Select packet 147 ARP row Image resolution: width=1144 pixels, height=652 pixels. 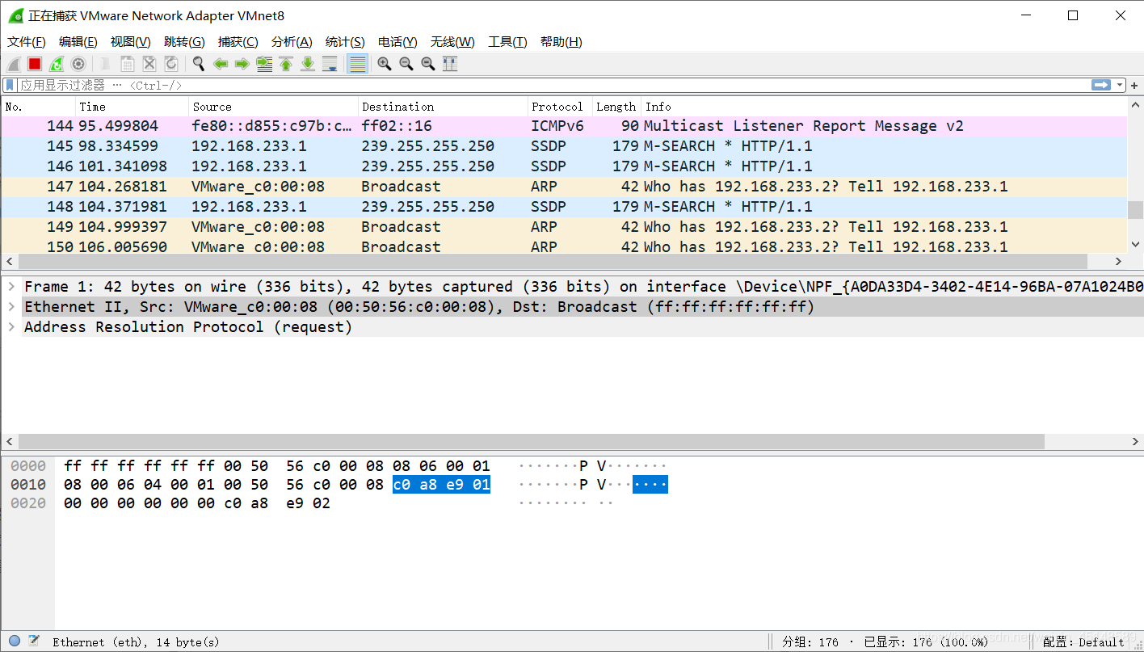[564, 187]
